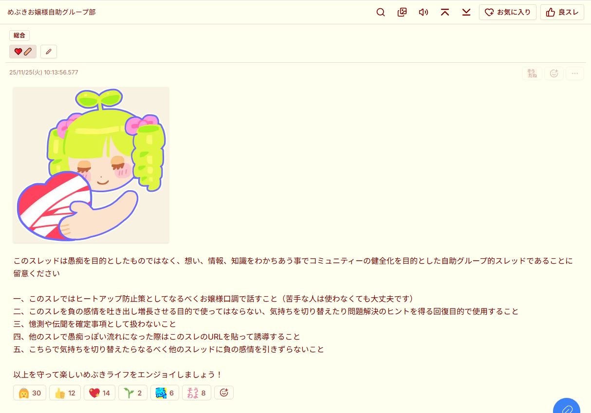
Task: Jump to top of thread arrow
Action: 445,12
